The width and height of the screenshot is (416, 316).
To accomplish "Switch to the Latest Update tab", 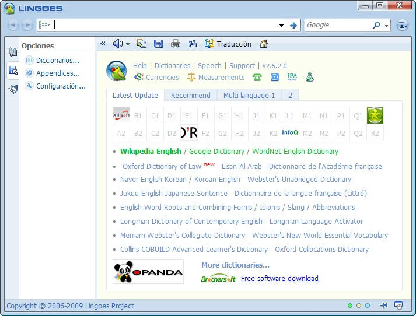I will pos(135,95).
